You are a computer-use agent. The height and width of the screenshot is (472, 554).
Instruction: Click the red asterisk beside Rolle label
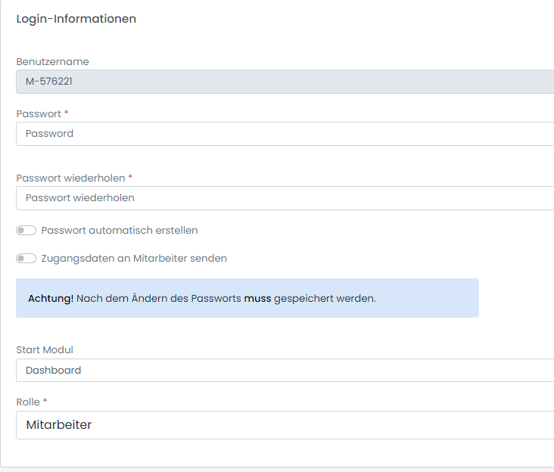45,402
